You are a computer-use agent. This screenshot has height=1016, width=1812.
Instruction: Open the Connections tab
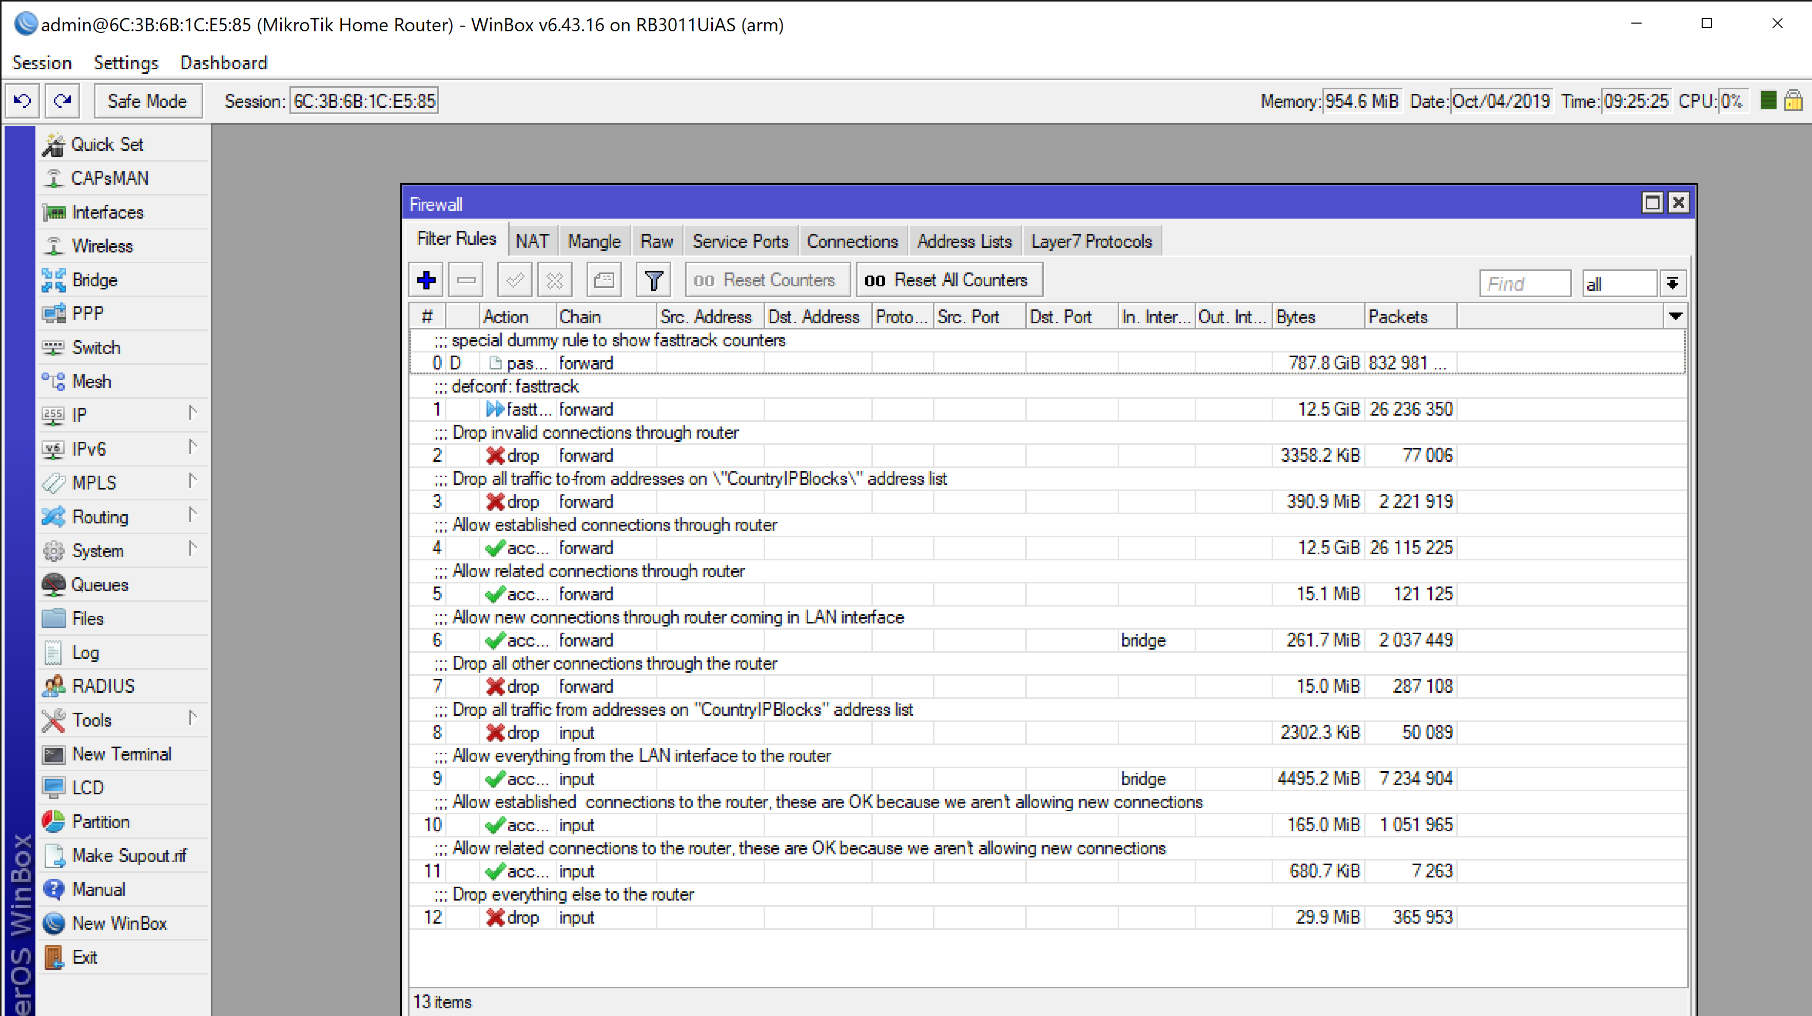852,241
